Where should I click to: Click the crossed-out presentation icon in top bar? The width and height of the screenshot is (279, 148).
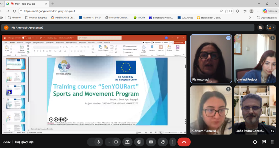260,27
